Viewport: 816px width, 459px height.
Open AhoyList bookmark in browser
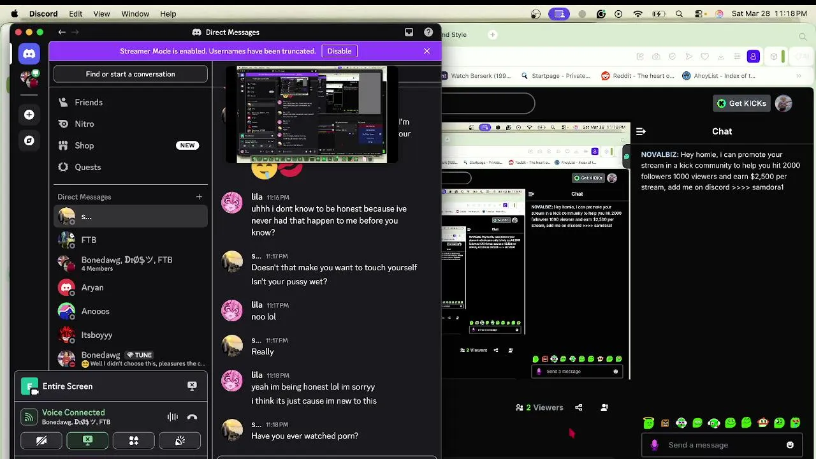[719, 75]
